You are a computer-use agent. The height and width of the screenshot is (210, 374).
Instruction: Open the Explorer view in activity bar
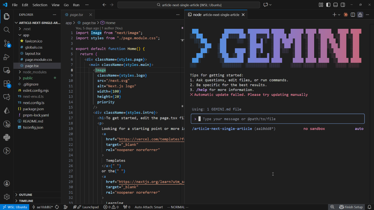(7, 17)
